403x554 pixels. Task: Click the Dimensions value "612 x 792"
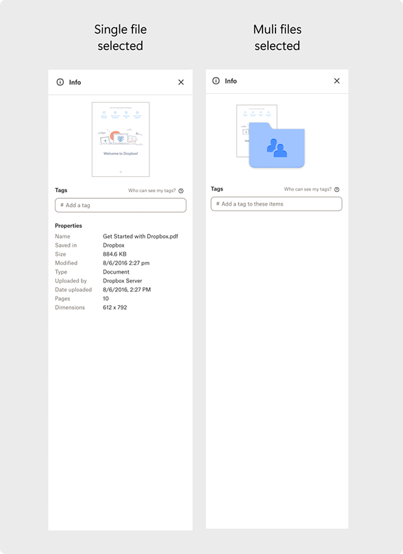coord(114,307)
